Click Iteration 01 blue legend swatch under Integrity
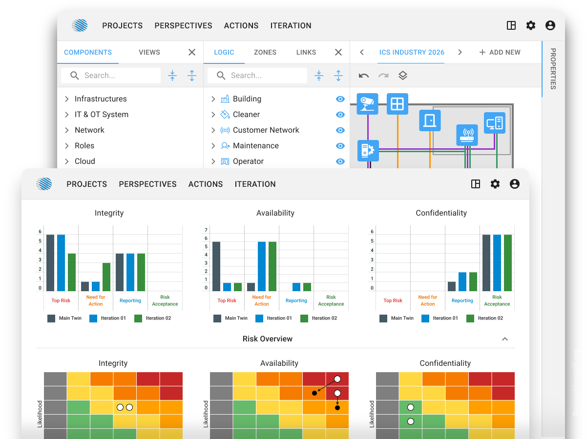 [93, 318]
